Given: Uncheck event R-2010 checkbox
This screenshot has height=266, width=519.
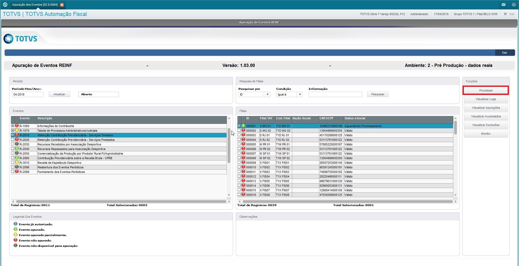Looking at the screenshot, I should pos(12,135).
